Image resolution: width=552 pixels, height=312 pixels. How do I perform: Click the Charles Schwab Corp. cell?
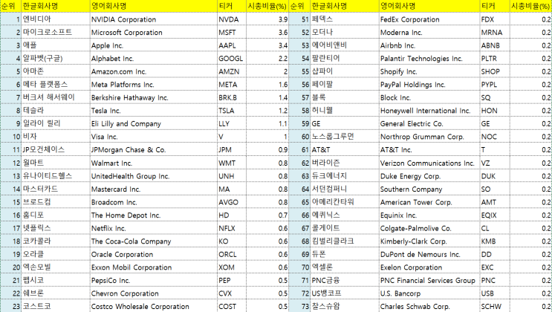click(429, 306)
